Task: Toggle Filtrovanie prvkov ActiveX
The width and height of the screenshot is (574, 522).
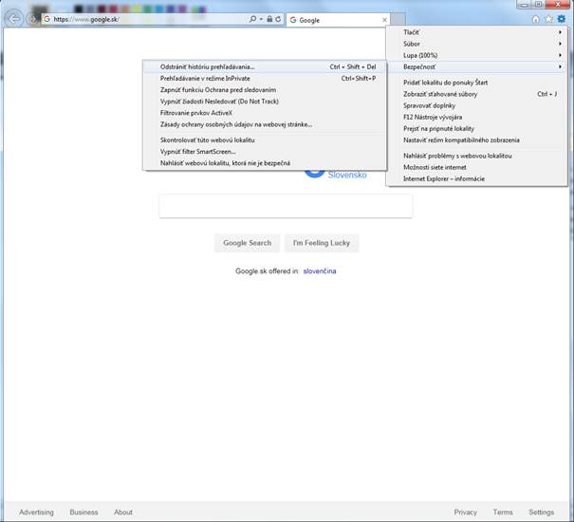Action: [x=265, y=113]
